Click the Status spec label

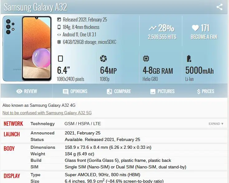(37, 139)
